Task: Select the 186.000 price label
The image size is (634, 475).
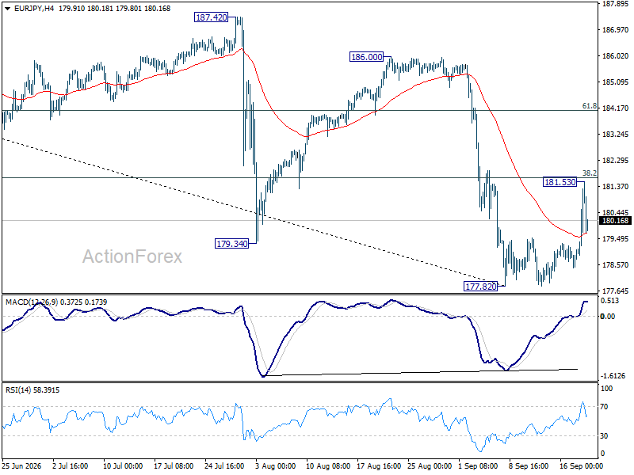Action: pos(366,57)
